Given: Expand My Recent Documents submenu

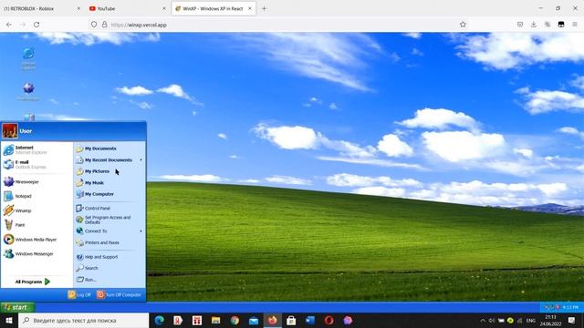Looking at the screenshot, I should coord(109,160).
